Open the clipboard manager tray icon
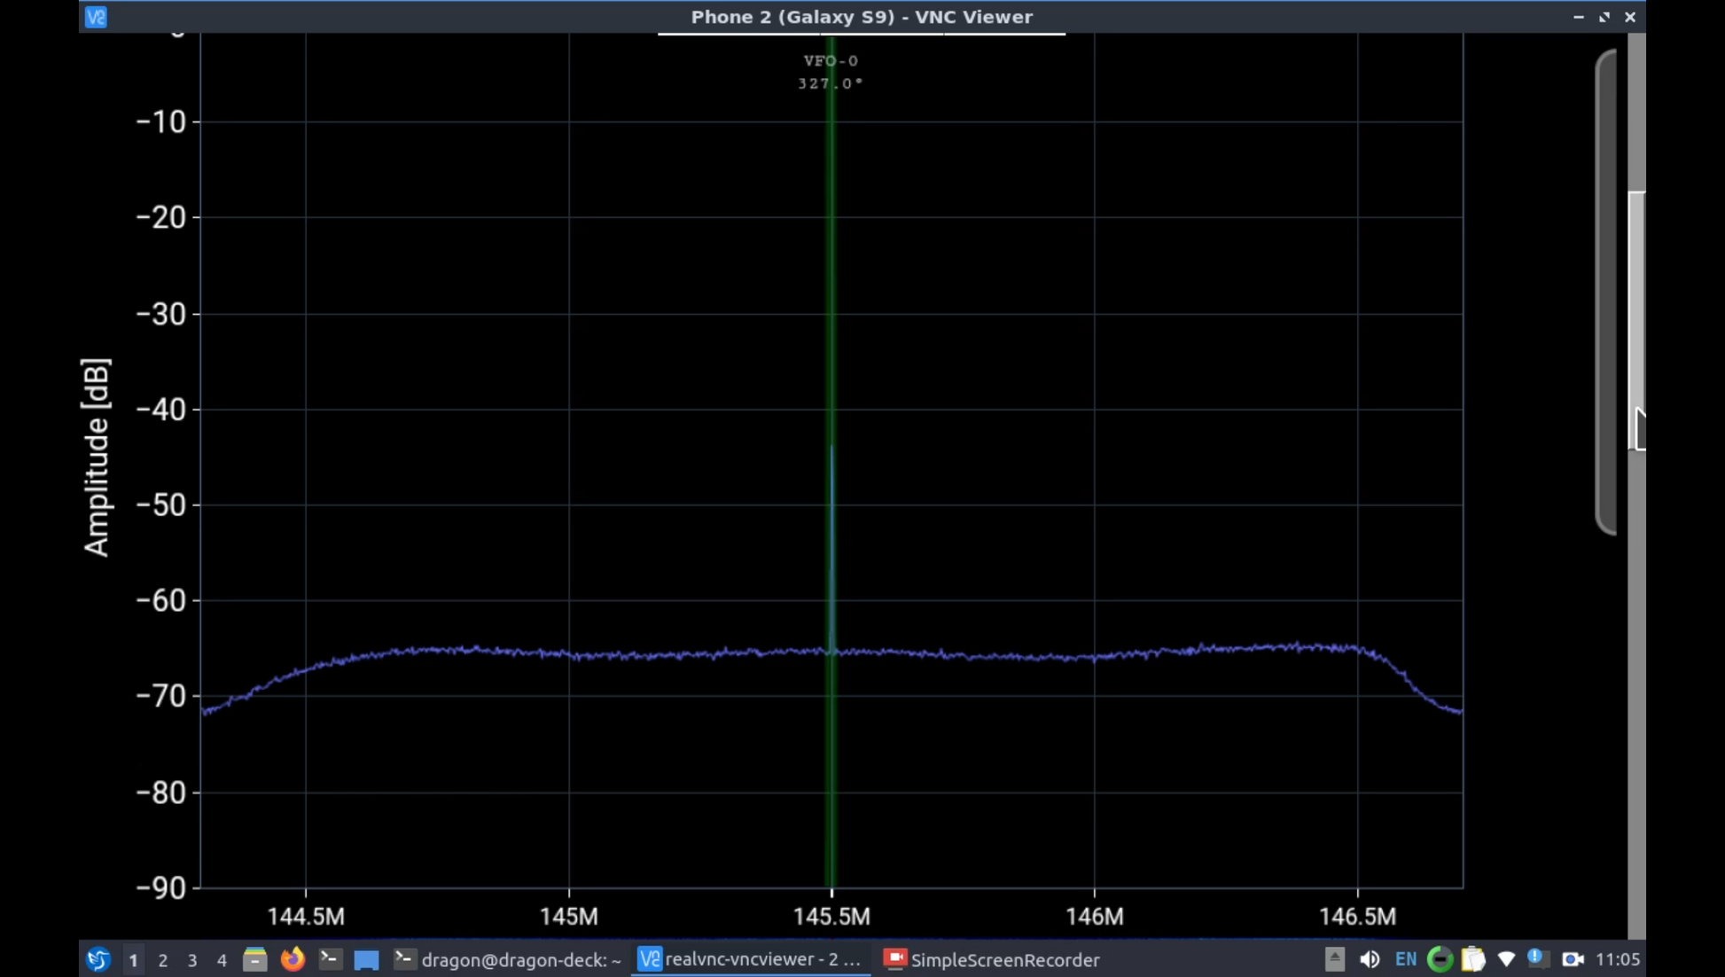 point(1473,959)
